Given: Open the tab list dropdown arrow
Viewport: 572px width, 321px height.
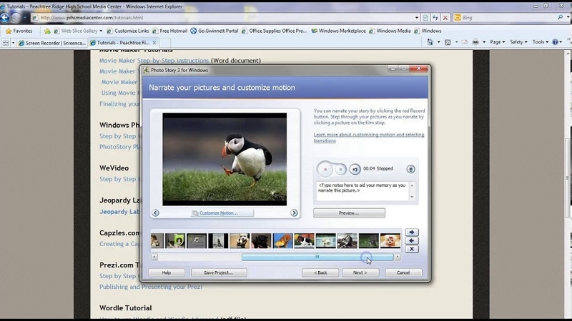Looking at the screenshot, I should click(x=13, y=43).
